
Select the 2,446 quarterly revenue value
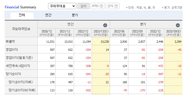(160, 42)
